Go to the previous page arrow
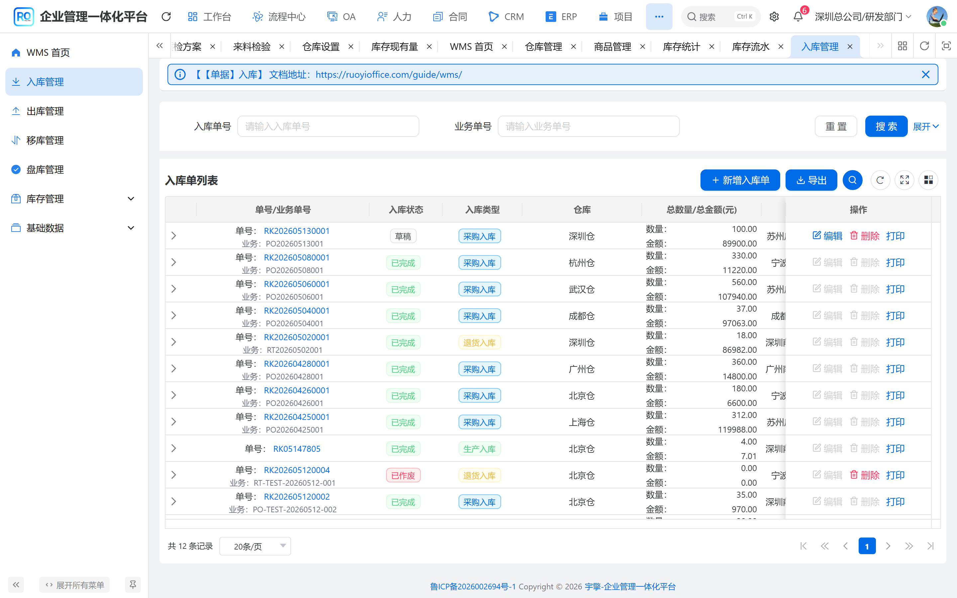The height and width of the screenshot is (598, 957). click(x=845, y=546)
